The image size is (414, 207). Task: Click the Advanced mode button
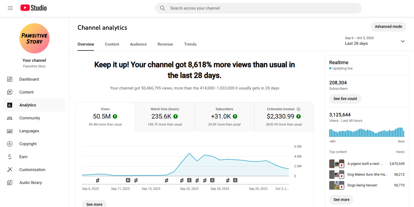coord(388,27)
